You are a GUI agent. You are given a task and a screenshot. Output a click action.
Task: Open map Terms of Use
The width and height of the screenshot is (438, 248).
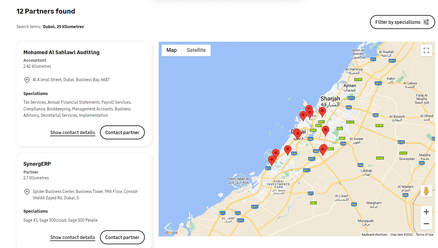424,235
